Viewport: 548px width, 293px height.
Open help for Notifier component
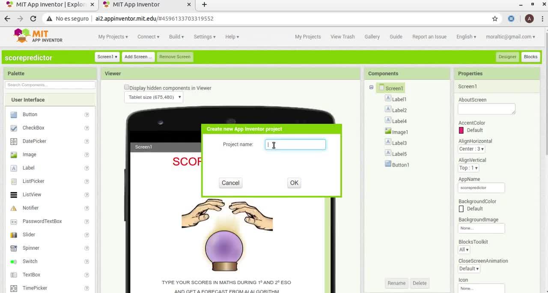[86, 208]
